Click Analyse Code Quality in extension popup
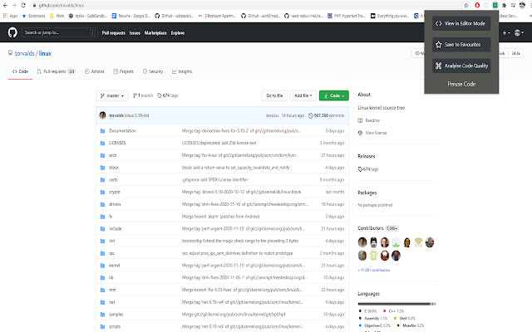The width and height of the screenshot is (532, 332). [x=461, y=66]
